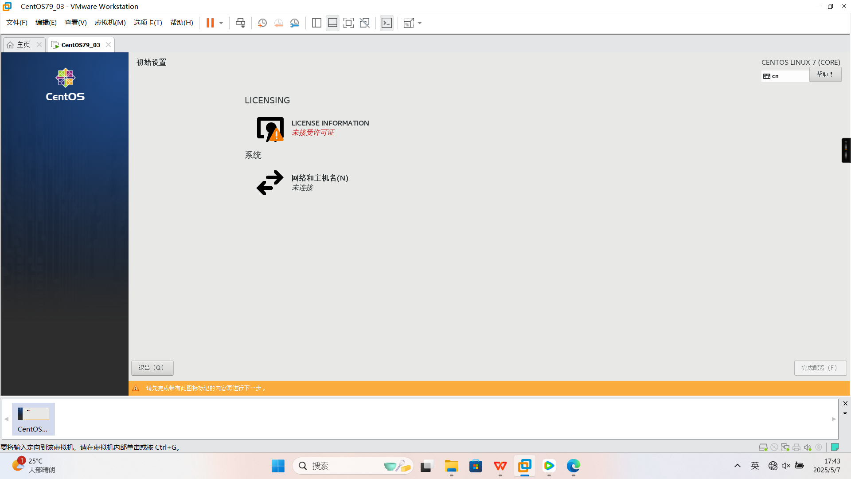Click the edge side tab on right
The width and height of the screenshot is (851, 479).
click(846, 150)
